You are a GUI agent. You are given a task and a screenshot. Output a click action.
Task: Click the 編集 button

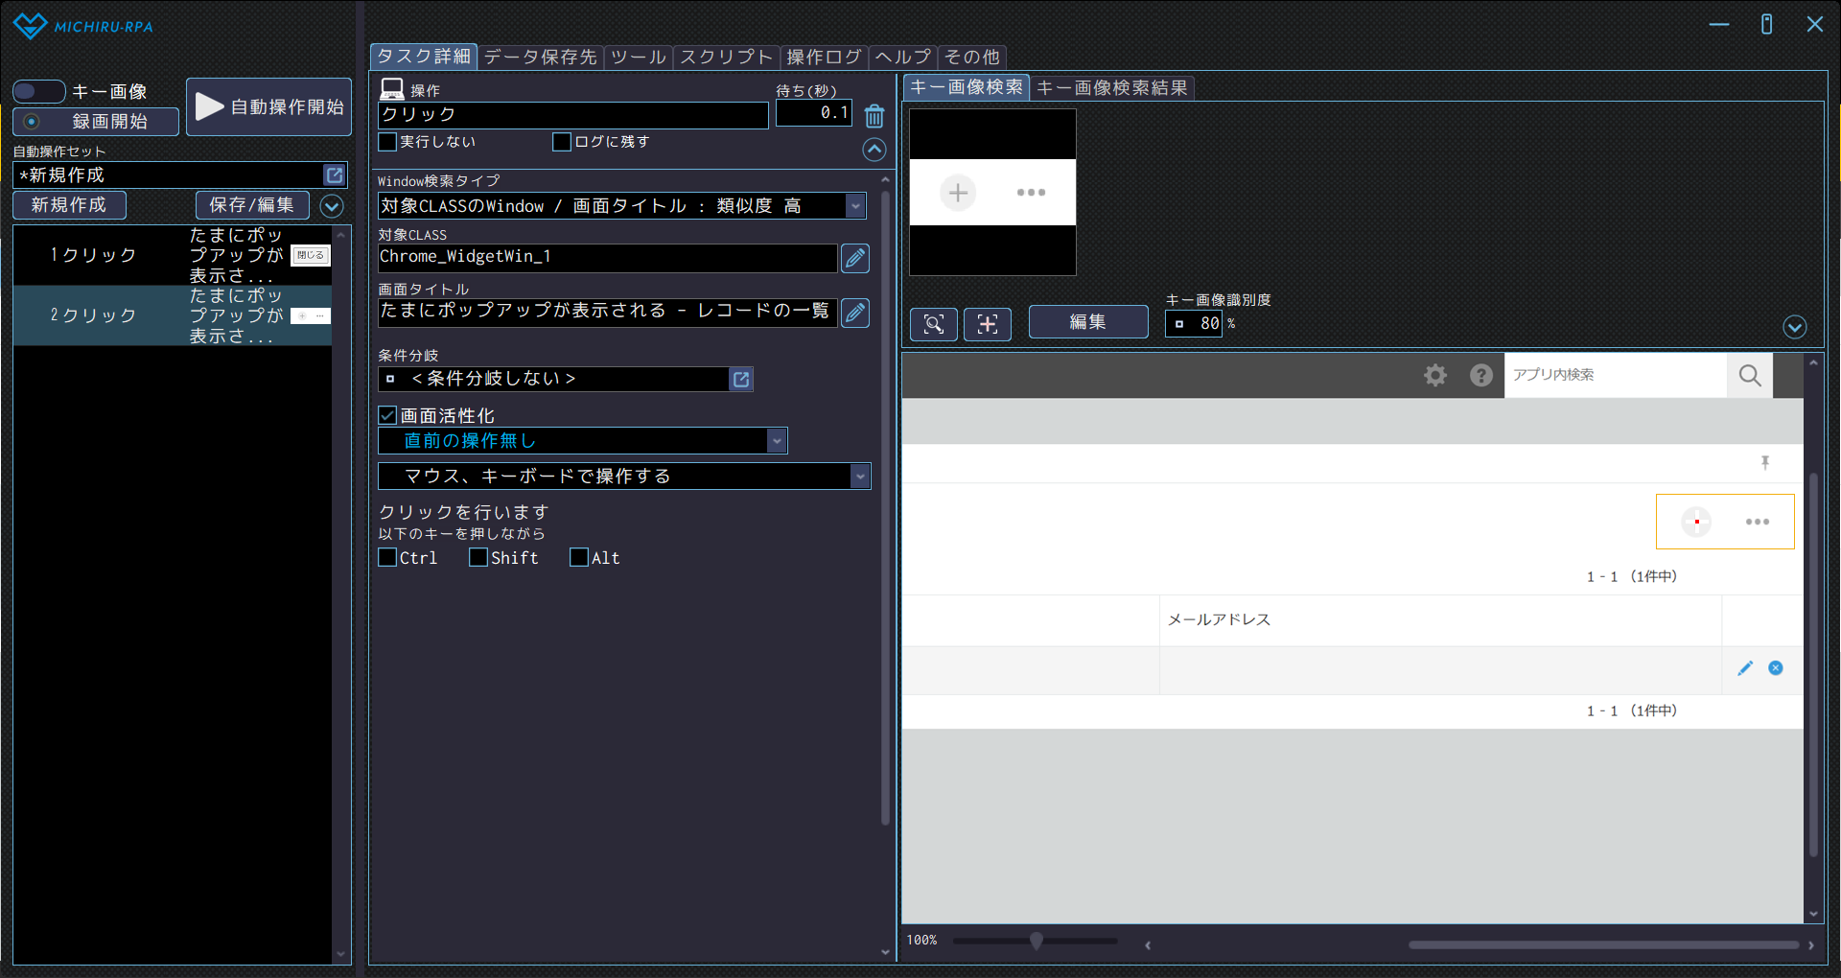tap(1087, 322)
